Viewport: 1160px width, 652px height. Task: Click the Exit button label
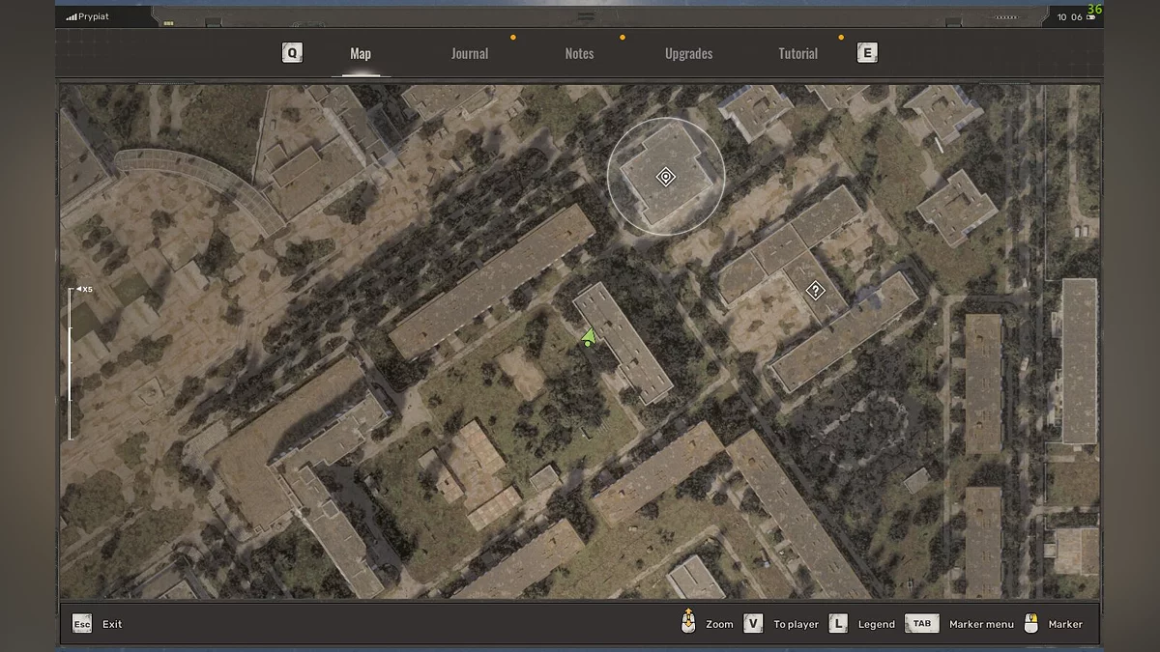click(112, 624)
